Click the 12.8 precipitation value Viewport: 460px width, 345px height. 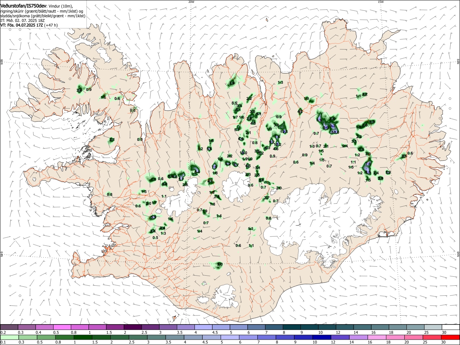(x=284, y=132)
